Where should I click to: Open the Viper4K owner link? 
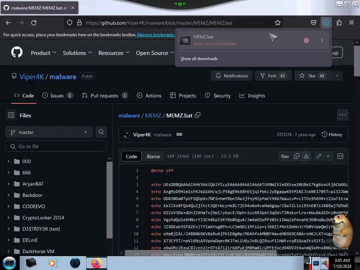pyautogui.click(x=32, y=77)
